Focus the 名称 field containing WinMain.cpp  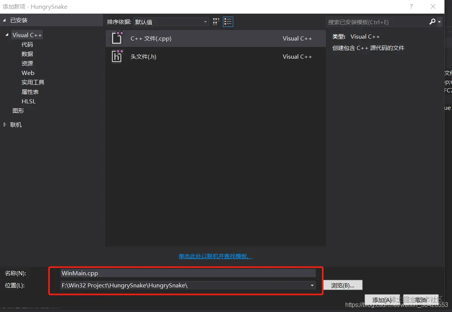tap(188, 273)
